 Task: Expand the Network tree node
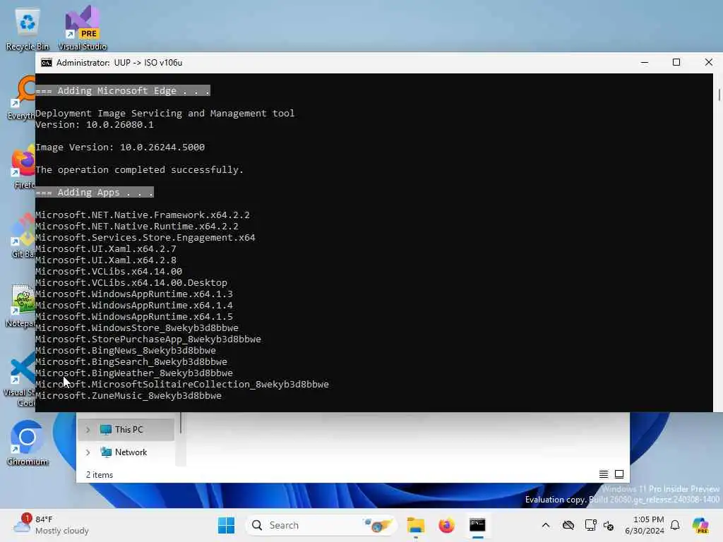click(x=88, y=452)
